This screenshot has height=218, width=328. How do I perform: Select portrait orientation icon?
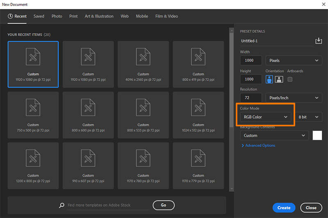pos(269,79)
